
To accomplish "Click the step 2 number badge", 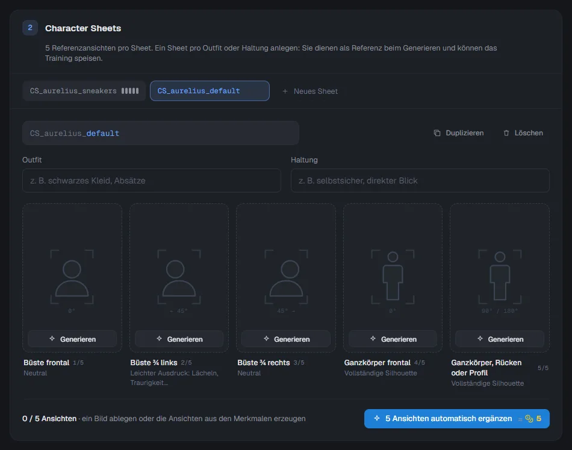I will click(30, 28).
